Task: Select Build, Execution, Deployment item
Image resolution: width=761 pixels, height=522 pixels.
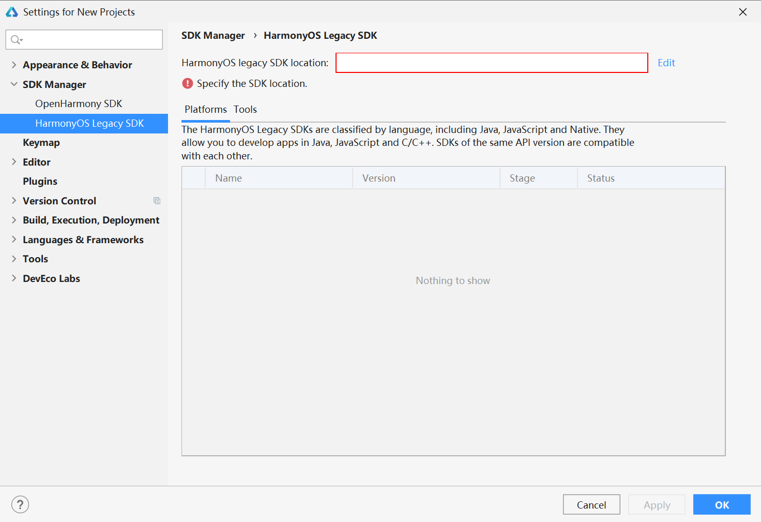Action: coord(91,220)
